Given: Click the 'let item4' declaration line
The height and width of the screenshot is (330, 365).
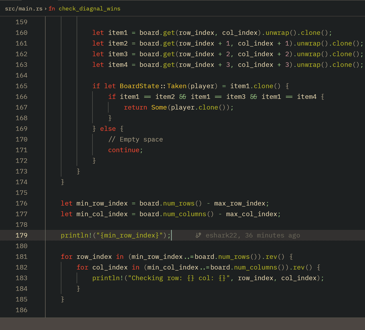Looking at the screenshot, I should [228, 65].
